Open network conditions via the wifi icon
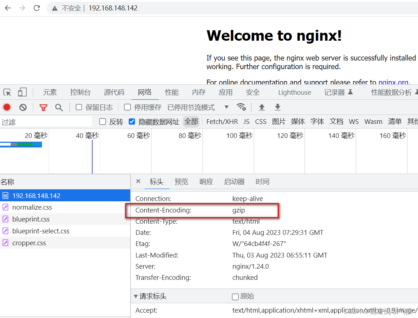418x318 pixels. click(241, 107)
